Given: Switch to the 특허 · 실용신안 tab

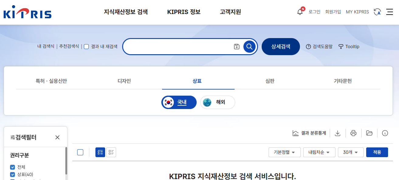Looking at the screenshot, I should pyautogui.click(x=51, y=81).
